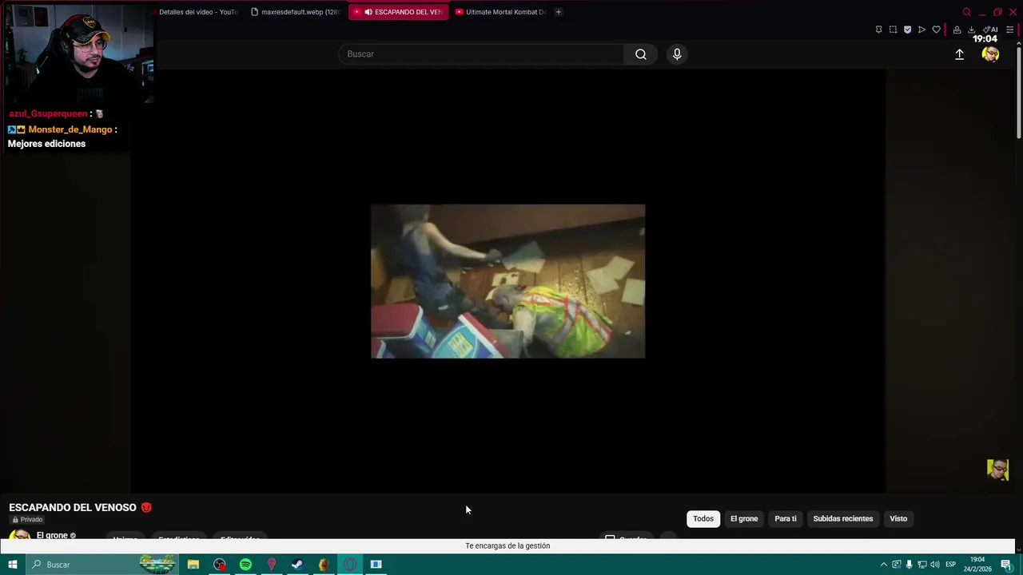1023x575 pixels.
Task: Open the browser downloads icon
Action: [971, 30]
